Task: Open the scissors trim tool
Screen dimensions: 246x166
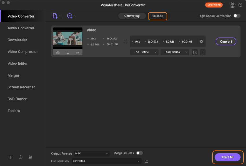Action: (58, 52)
